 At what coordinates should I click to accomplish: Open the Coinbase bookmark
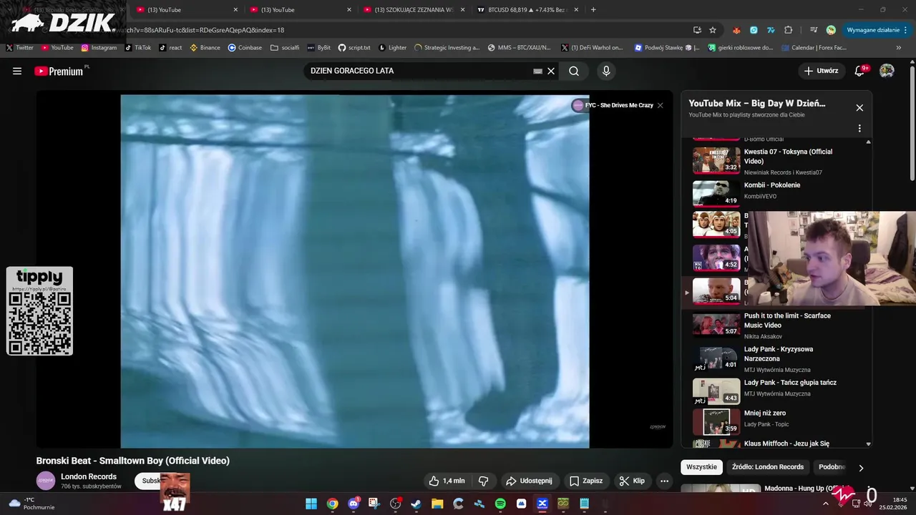pos(245,47)
